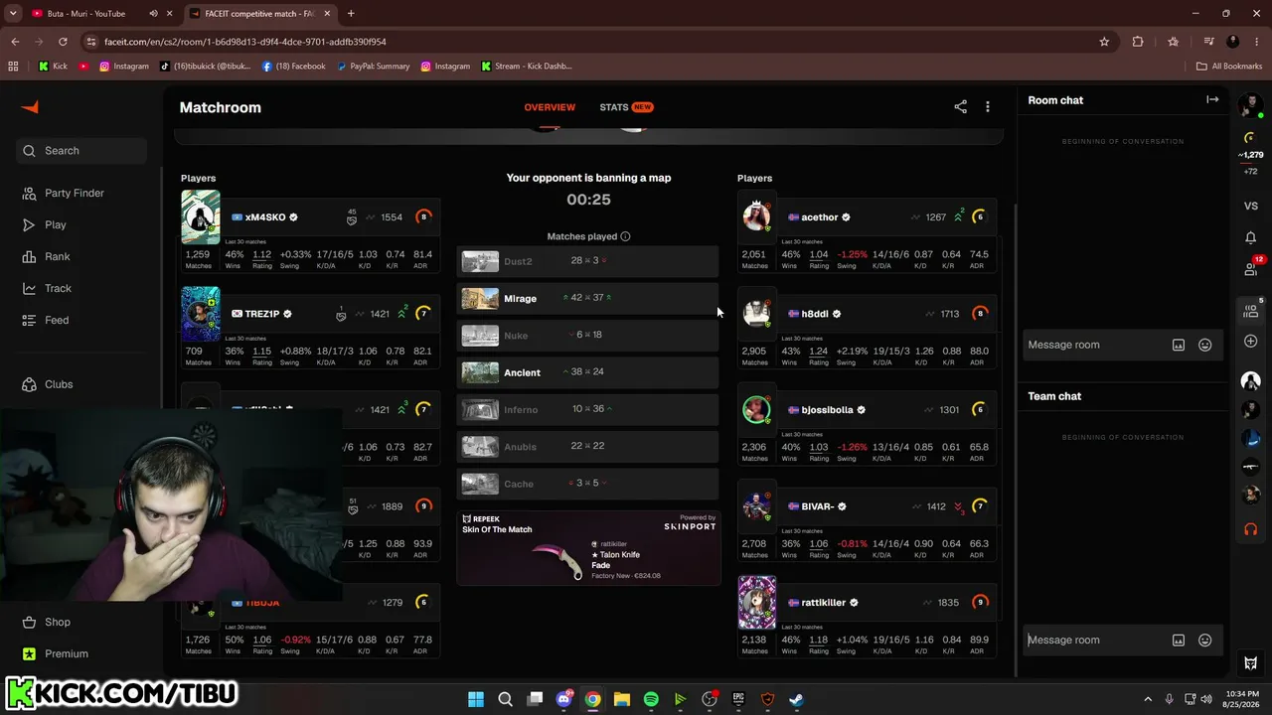The image size is (1272, 715).
Task: Open player bjossibolla's profile name
Action: click(827, 410)
